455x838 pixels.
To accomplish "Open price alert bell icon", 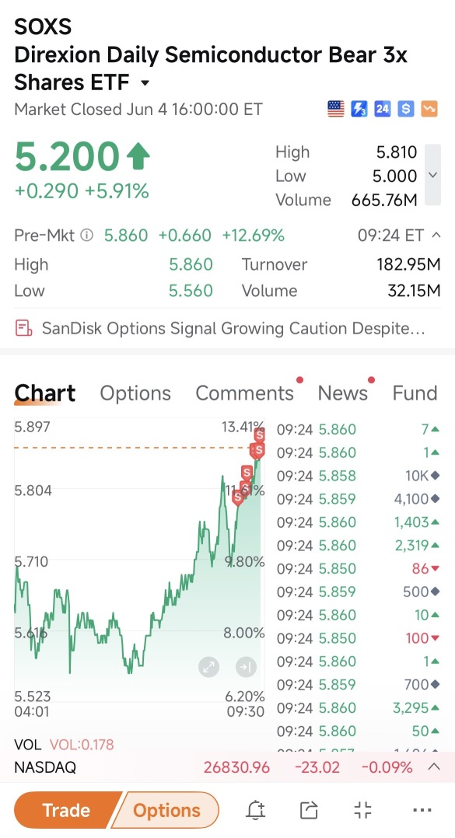I will pos(256,810).
